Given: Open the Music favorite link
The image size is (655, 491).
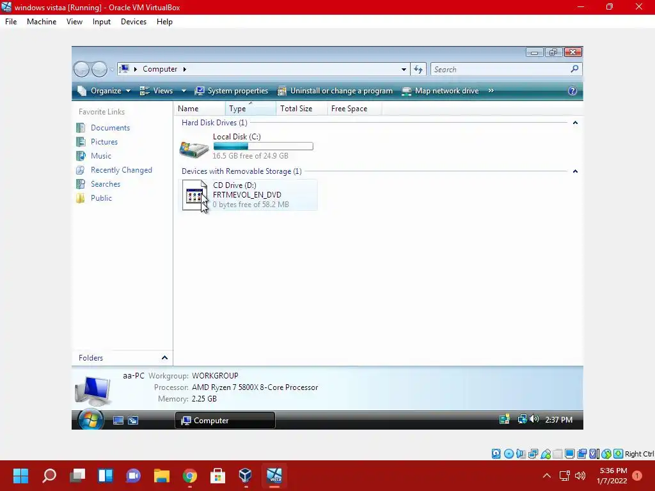Looking at the screenshot, I should pos(101,156).
